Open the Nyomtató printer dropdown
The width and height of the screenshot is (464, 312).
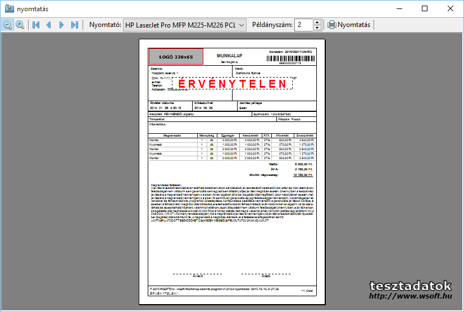click(x=185, y=25)
